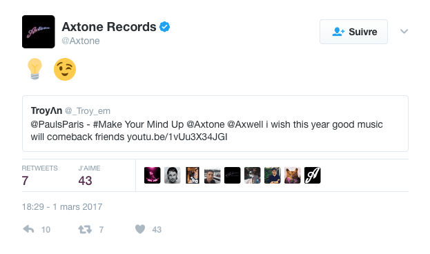The height and width of the screenshot is (254, 430).
Task: View the Retweets count of 7
Action: pos(25,181)
